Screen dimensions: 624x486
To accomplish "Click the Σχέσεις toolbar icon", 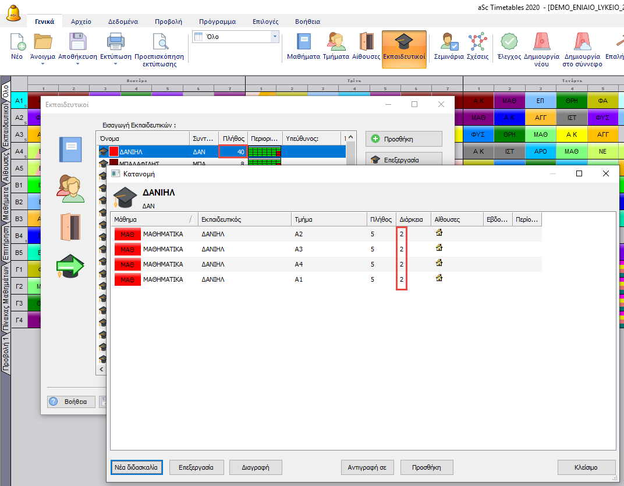I will click(478, 47).
